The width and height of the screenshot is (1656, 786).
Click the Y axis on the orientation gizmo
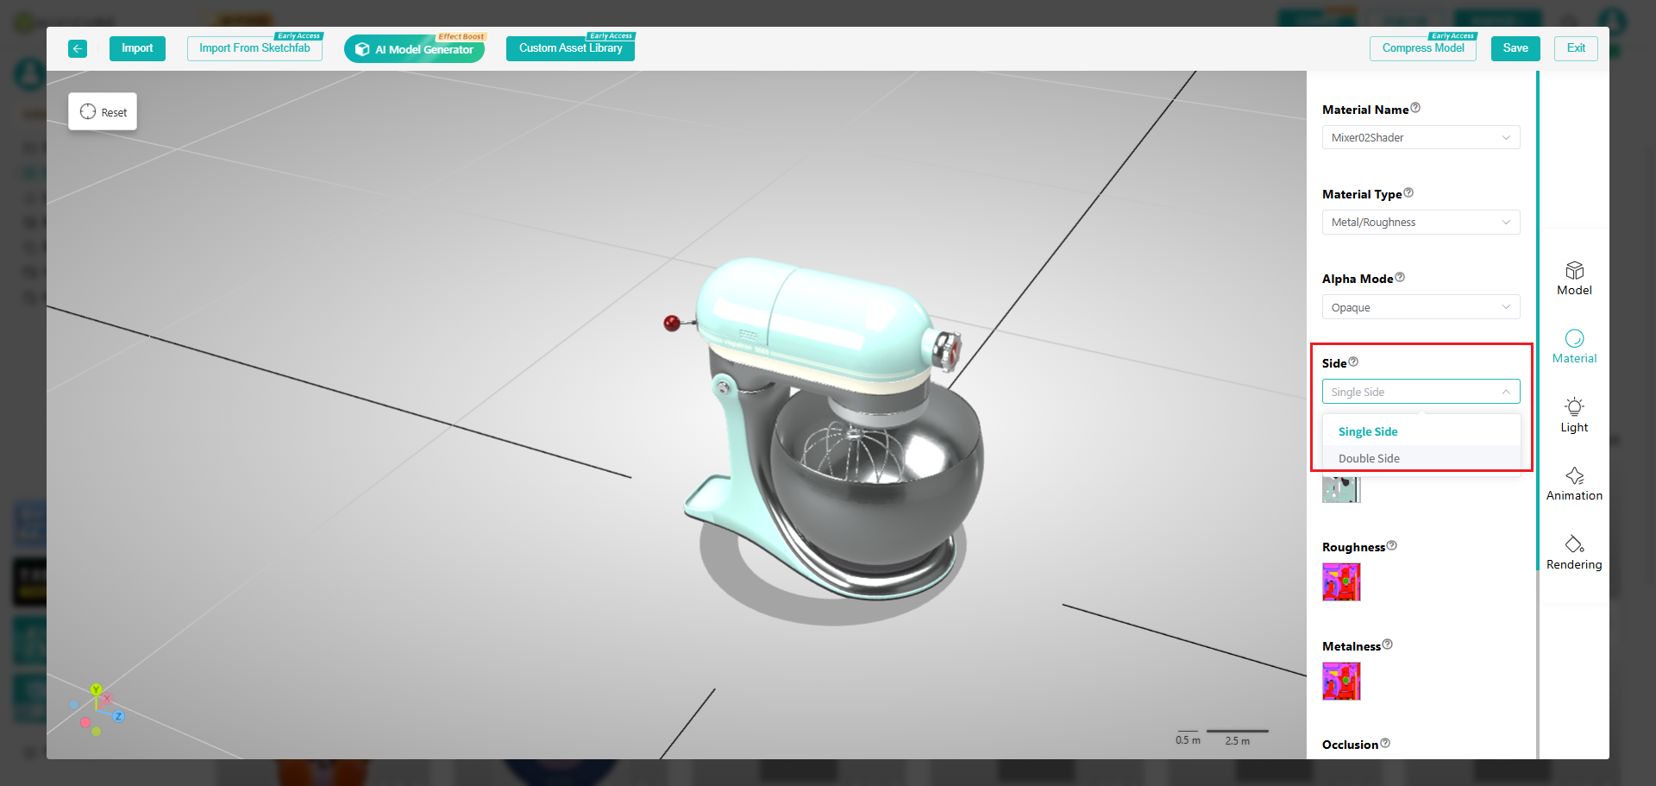pyautogui.click(x=96, y=689)
